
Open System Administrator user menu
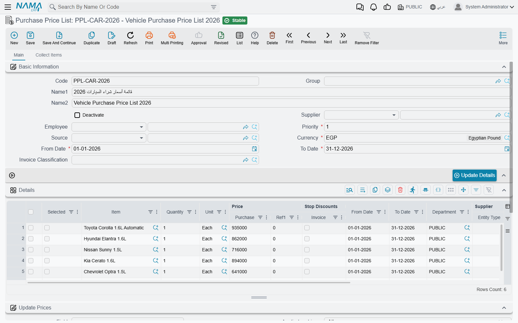pyautogui.click(x=484, y=7)
